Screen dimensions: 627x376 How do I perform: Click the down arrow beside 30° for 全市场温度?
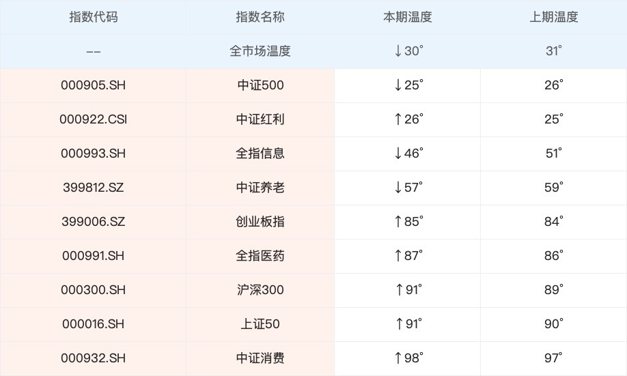(x=398, y=51)
